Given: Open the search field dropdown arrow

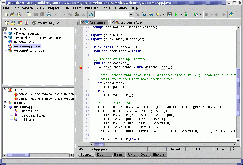Looking at the screenshot, I should (x=131, y=15).
